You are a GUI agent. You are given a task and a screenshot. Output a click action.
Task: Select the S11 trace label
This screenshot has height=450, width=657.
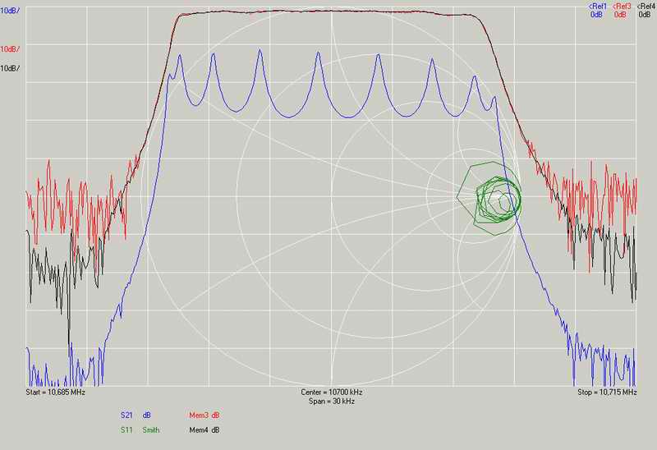(126, 430)
